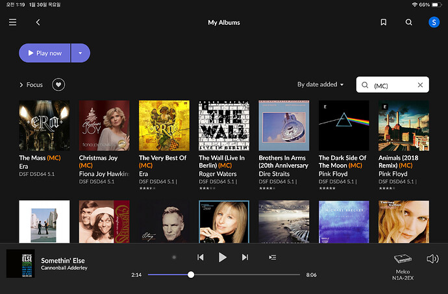Viewport: 448px width, 294px height.
Task: Click the star rating under Dark Side Of The Moon
Action: [x=327, y=188]
